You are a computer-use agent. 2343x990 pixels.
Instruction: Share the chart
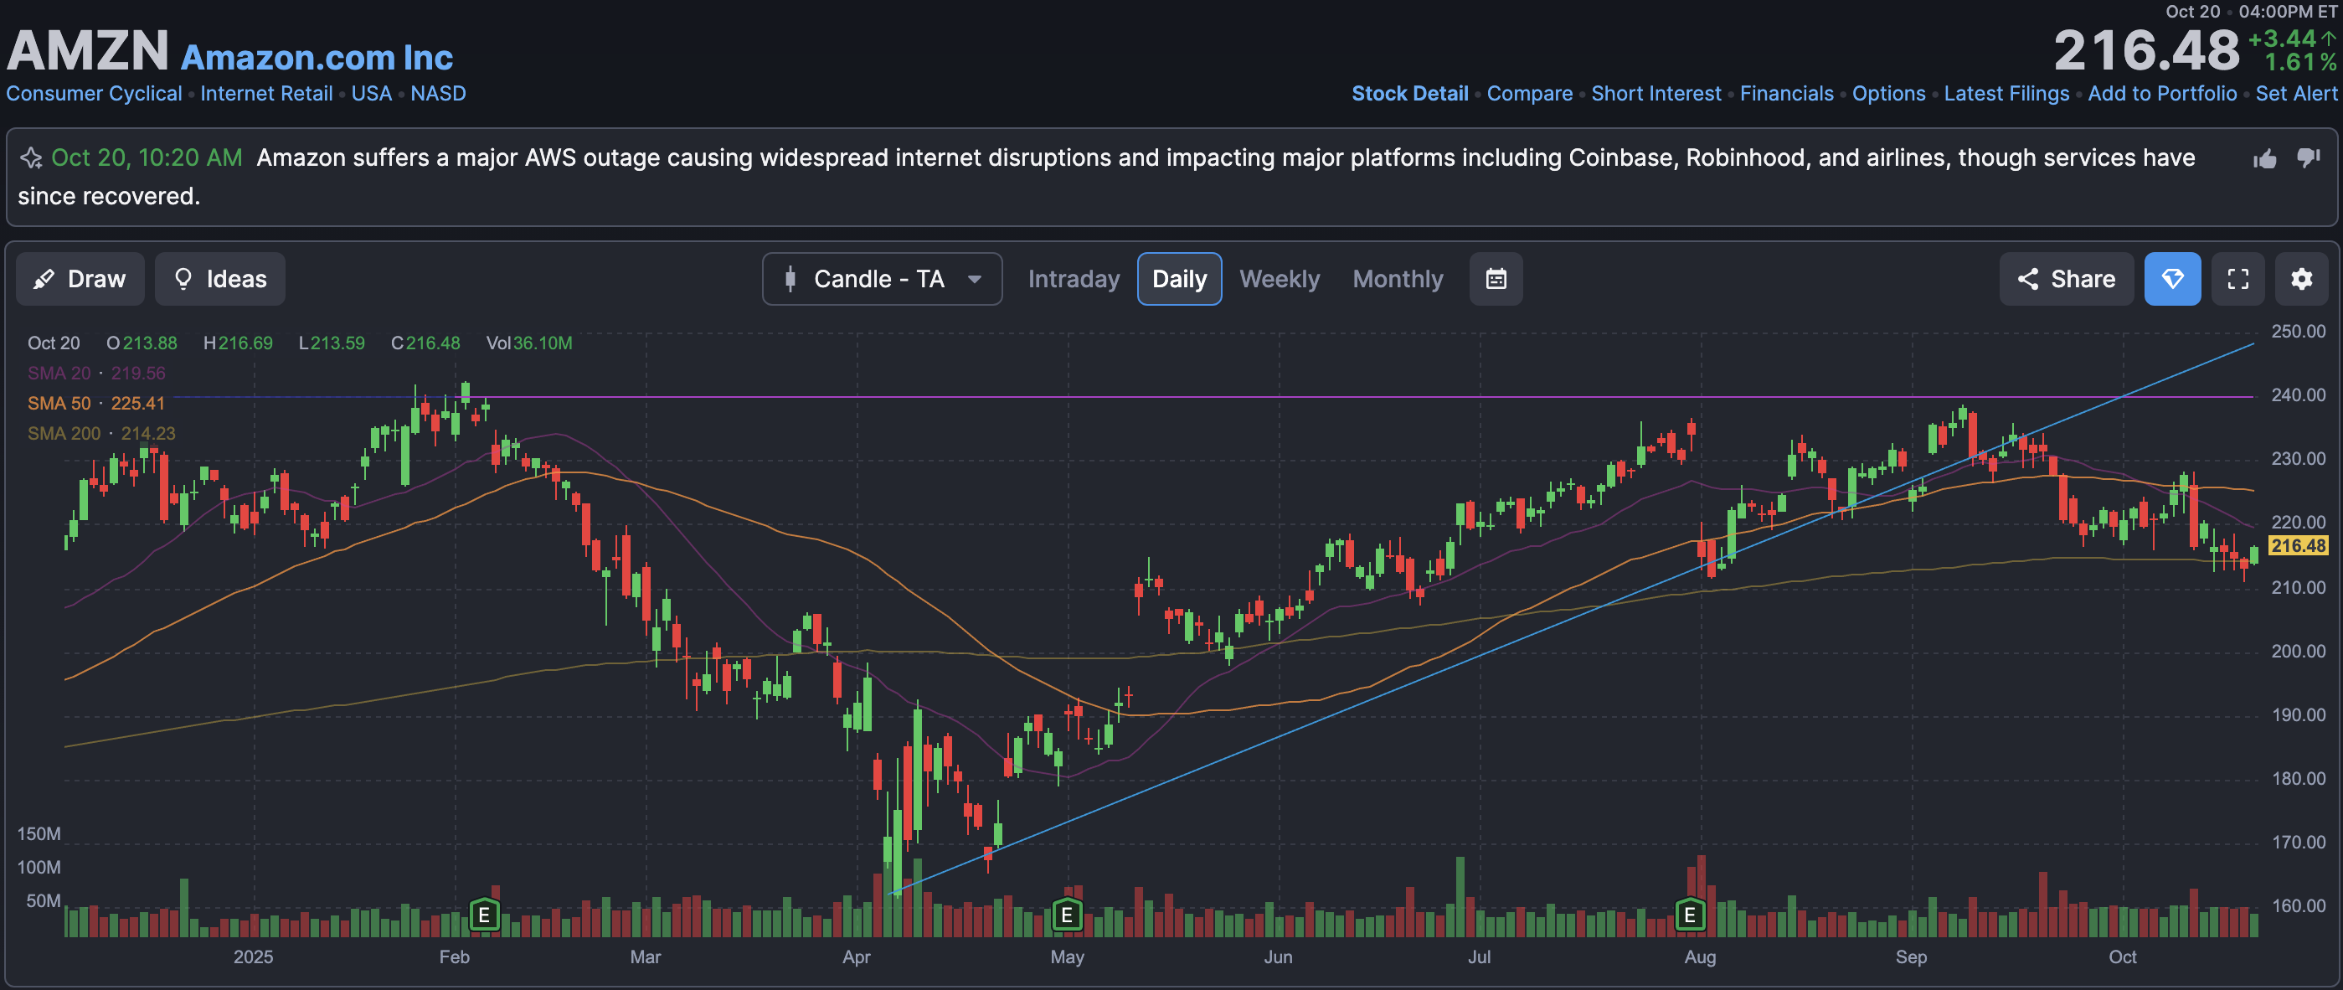tap(2066, 278)
